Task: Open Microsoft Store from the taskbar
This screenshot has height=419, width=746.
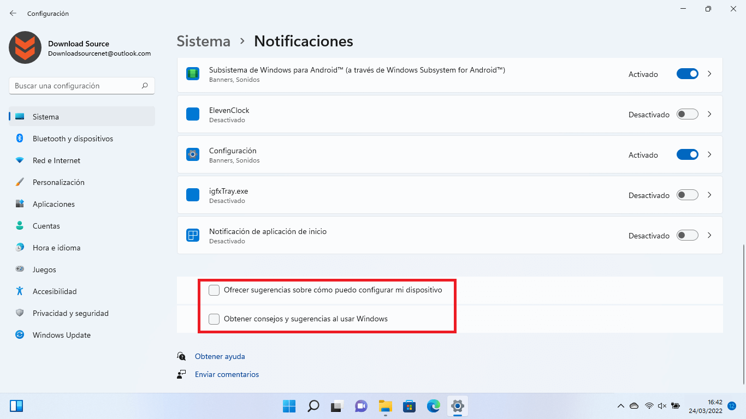Action: click(x=410, y=406)
